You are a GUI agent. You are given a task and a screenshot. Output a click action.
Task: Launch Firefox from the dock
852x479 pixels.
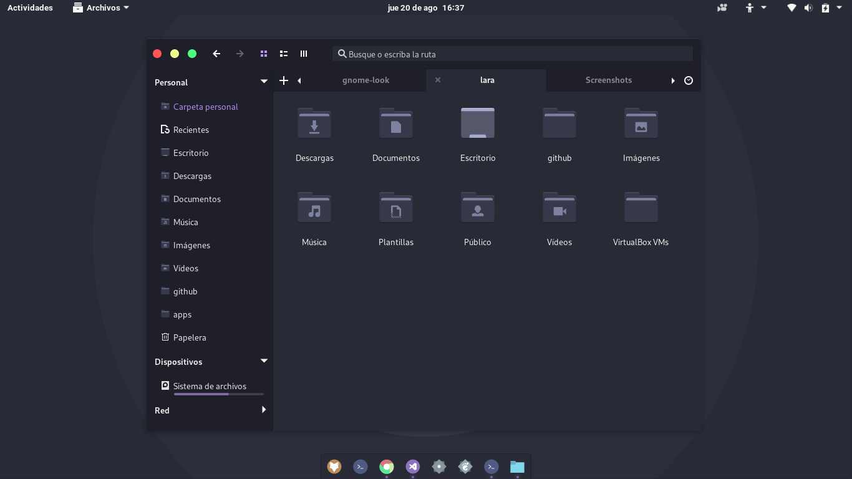click(334, 466)
